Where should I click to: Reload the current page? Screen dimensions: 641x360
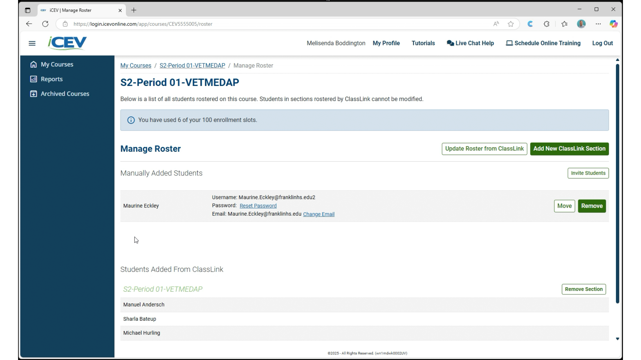(45, 24)
